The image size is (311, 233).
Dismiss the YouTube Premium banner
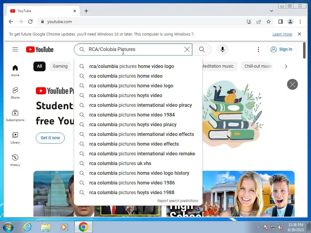pos(292,84)
